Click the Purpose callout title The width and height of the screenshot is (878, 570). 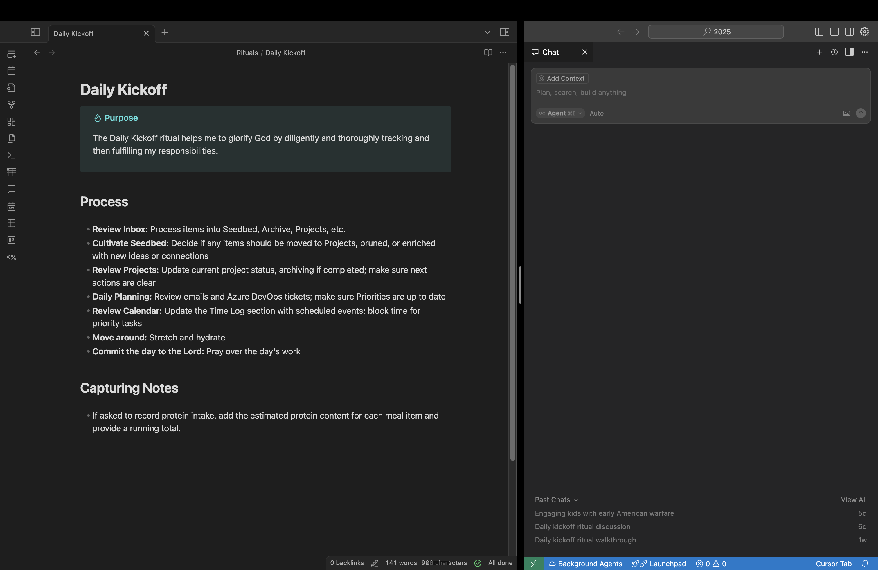coord(121,118)
